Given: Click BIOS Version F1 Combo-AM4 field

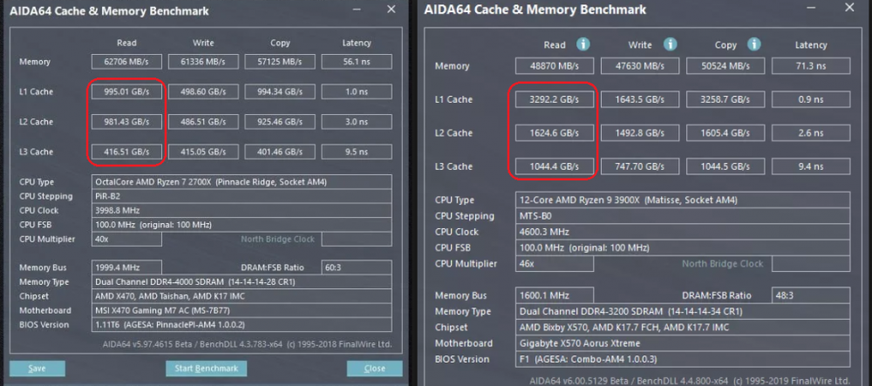Looking at the screenshot, I should click(x=683, y=359).
